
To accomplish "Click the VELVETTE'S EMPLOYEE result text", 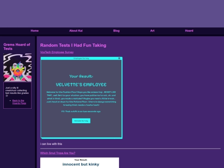I will tap(81, 85).
